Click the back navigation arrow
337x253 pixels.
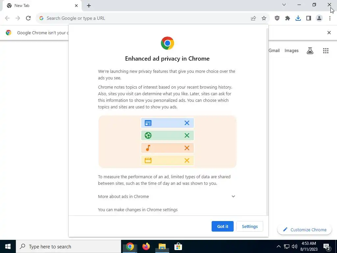[x=7, y=18]
